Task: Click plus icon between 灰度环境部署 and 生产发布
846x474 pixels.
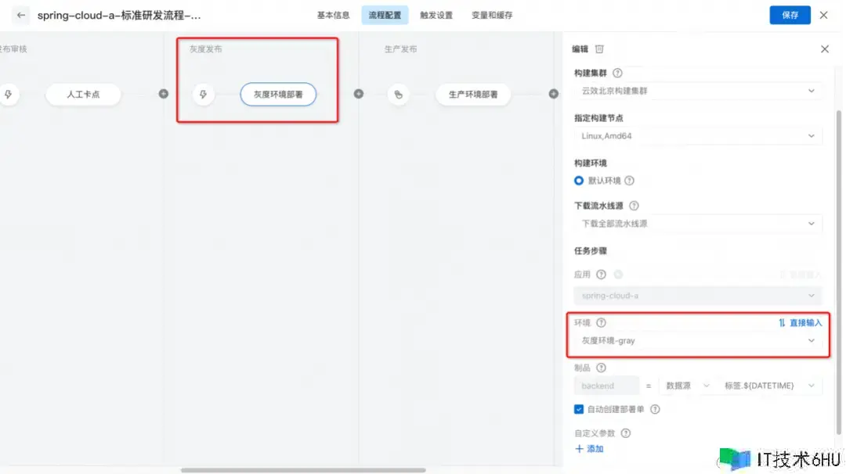Action: pyautogui.click(x=358, y=94)
